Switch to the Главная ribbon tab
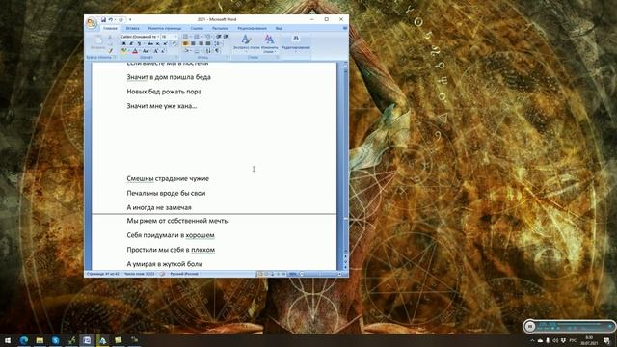Viewport: 617px width, 347px height. pos(110,28)
